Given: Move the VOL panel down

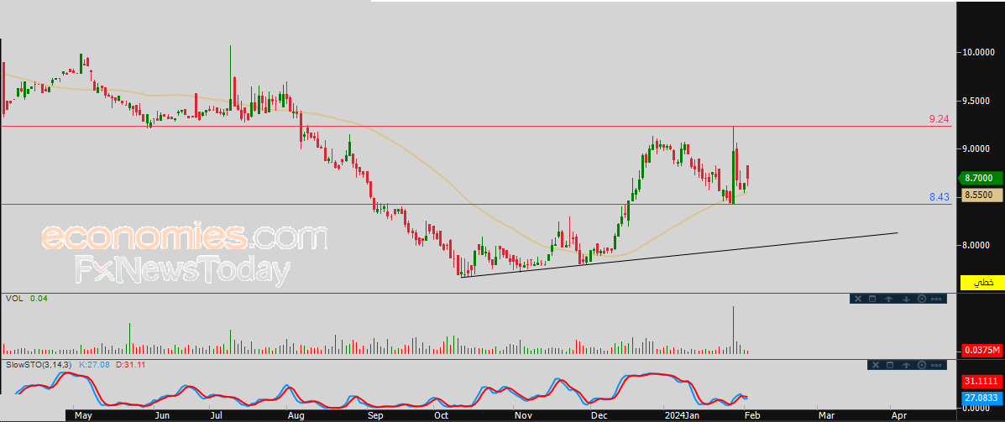Looking at the screenshot, I should pyautogui.click(x=906, y=299).
